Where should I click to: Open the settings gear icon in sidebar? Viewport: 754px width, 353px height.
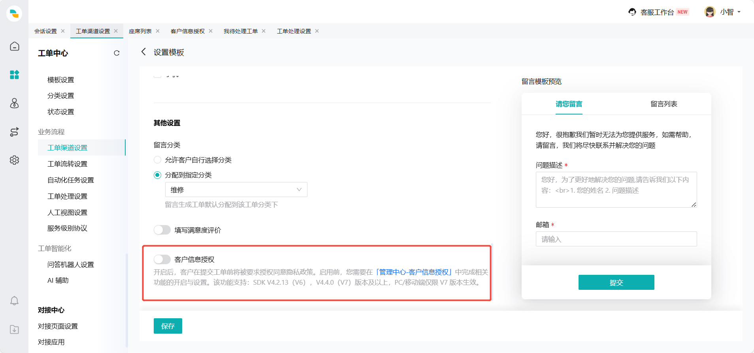pyautogui.click(x=15, y=160)
